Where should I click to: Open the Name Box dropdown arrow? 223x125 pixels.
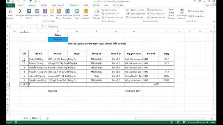21,26
